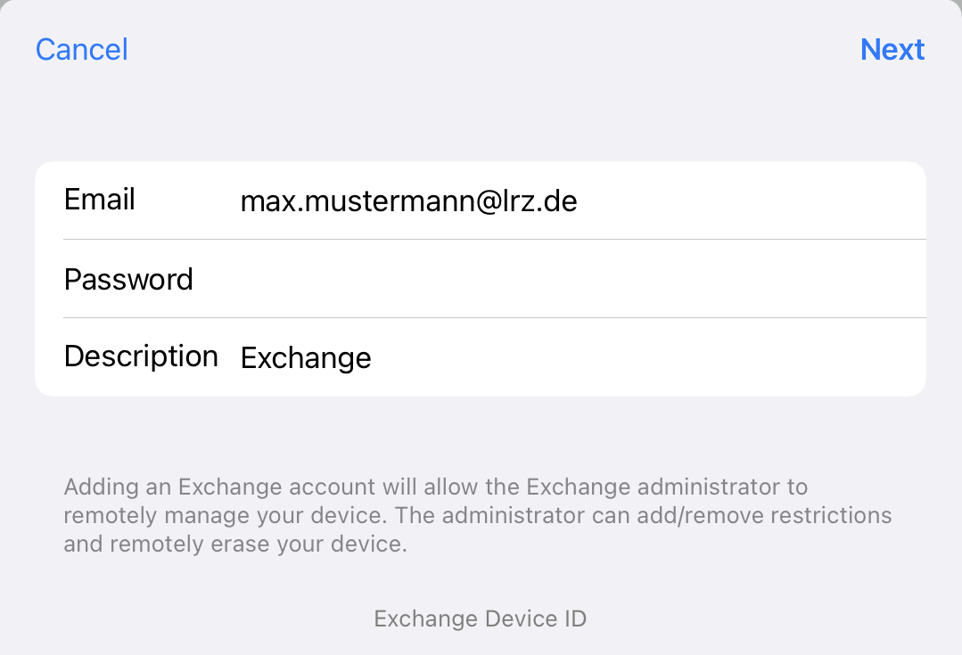Click the "Password" row label

coord(128,280)
